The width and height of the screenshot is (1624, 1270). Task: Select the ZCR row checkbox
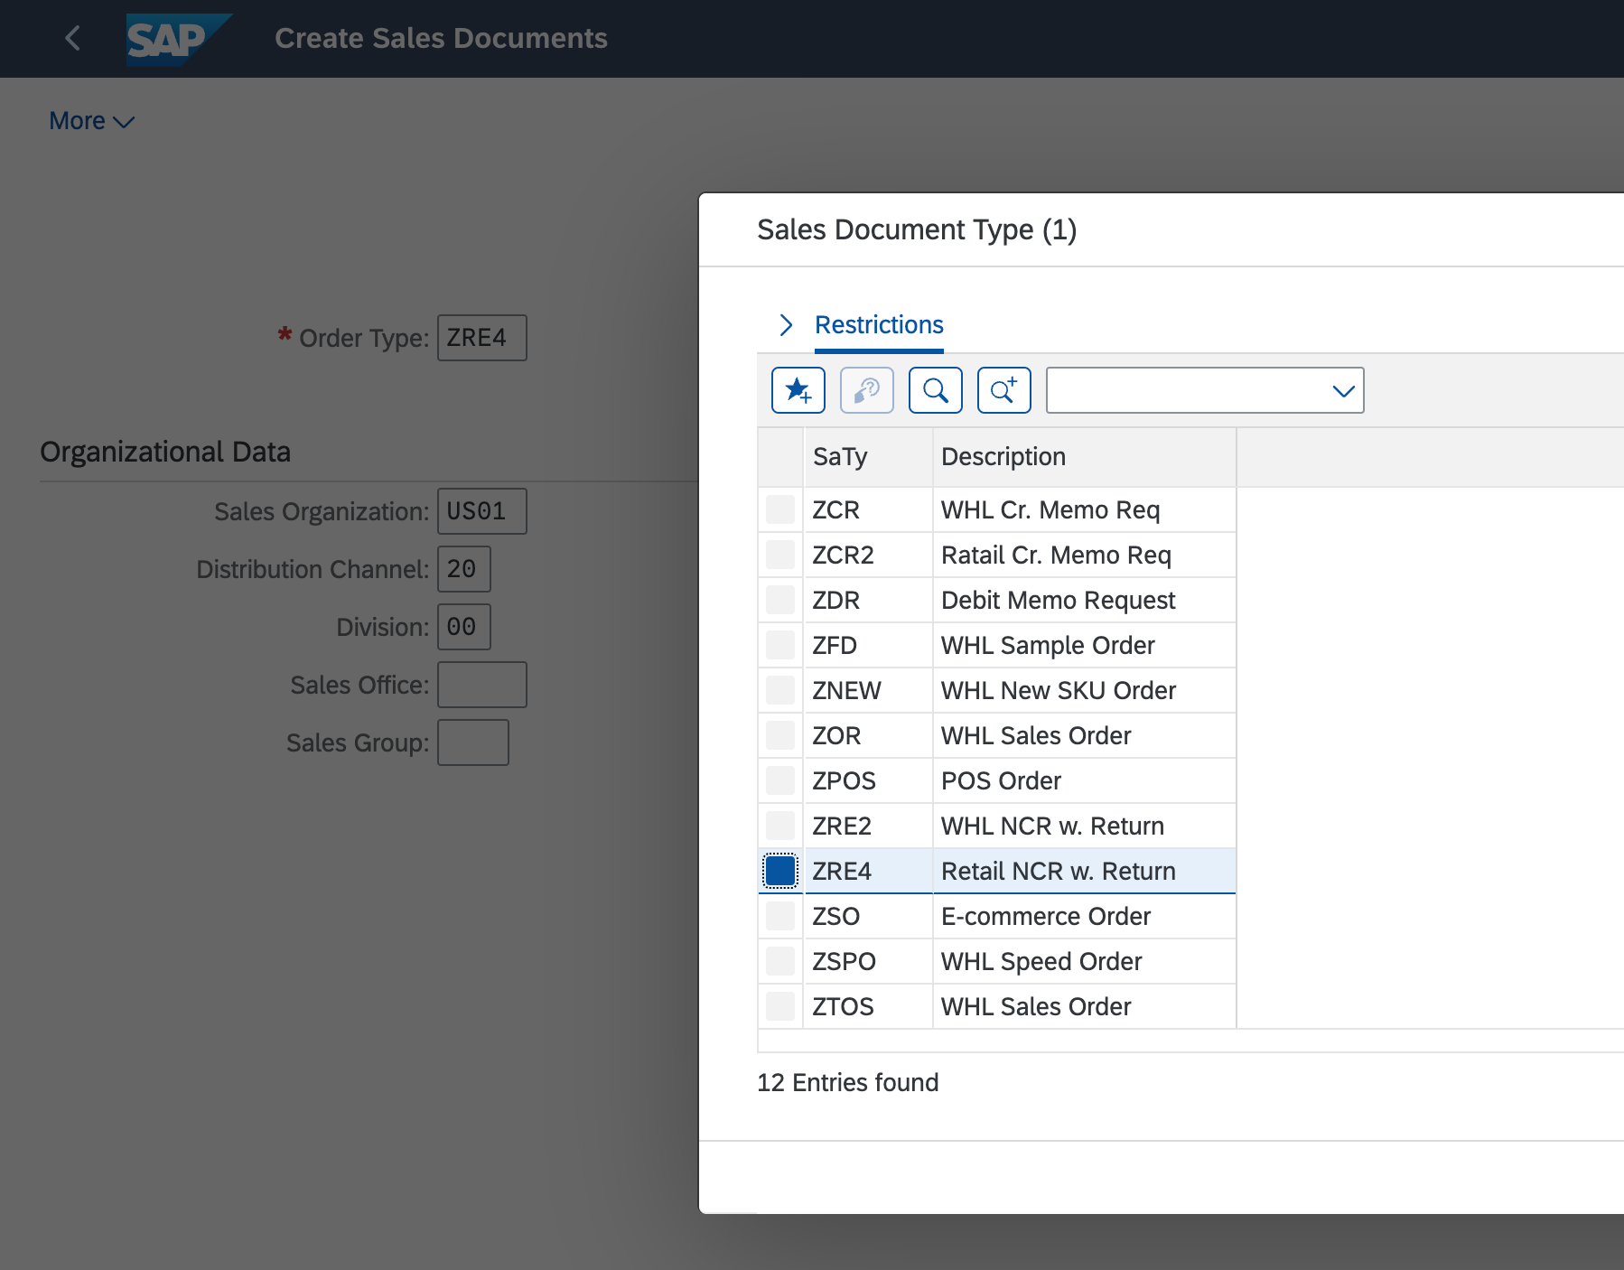pyautogui.click(x=780, y=509)
